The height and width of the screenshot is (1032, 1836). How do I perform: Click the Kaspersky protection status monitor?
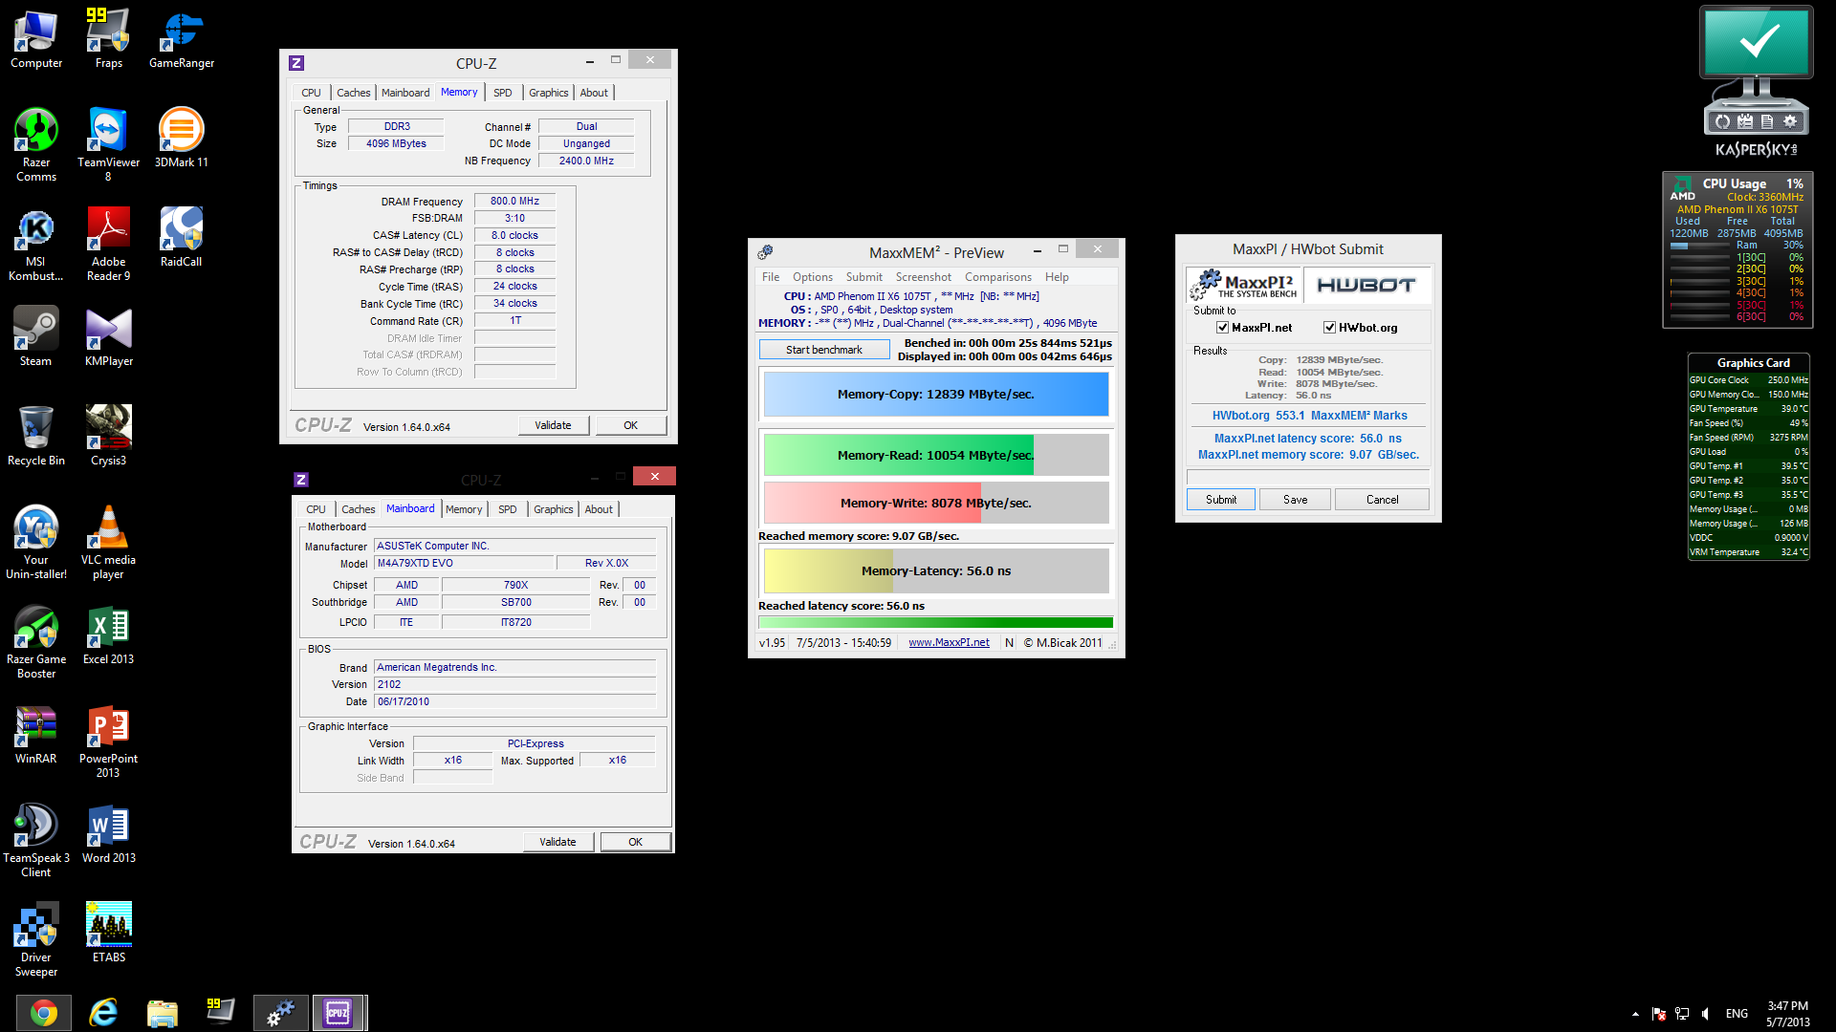pos(1756,43)
